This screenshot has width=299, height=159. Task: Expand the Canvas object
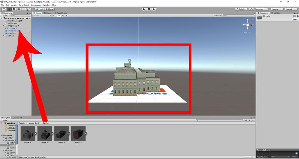point(4,36)
